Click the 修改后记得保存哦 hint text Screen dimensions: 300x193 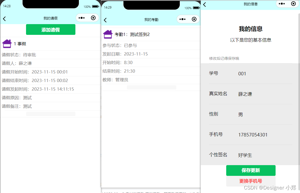point(224,58)
